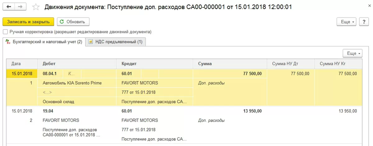Open the top Еще dropdown menu
This screenshot has height=146, width=373.
pos(348,22)
